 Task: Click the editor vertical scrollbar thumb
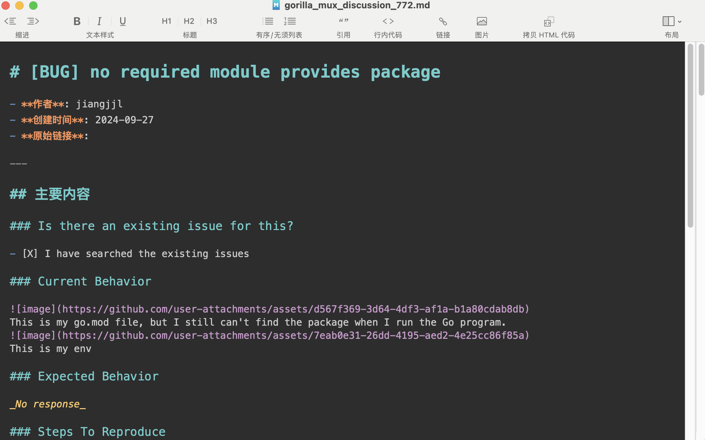point(690,135)
